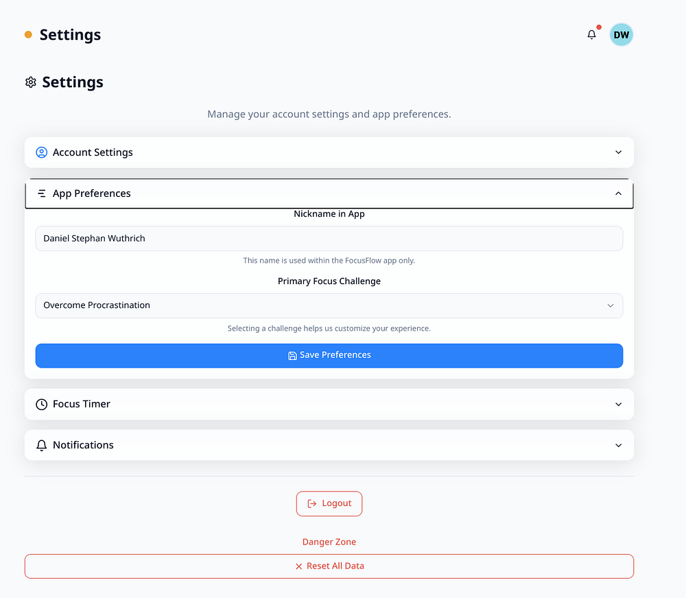Click the gear icon beside Settings heading
The height and width of the screenshot is (598, 686).
pos(30,82)
